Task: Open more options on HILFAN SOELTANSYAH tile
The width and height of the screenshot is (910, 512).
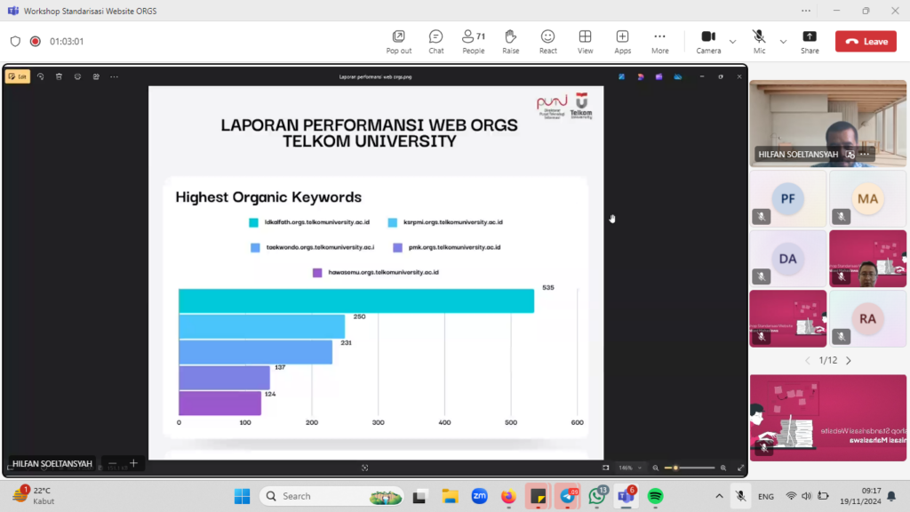Action: (x=865, y=155)
